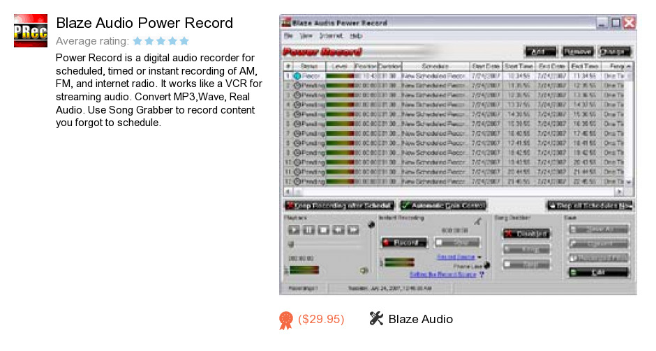Click the blue recording status icon in row 1

297,76
